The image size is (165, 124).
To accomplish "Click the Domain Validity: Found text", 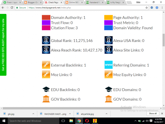I will click(x=133, y=28).
